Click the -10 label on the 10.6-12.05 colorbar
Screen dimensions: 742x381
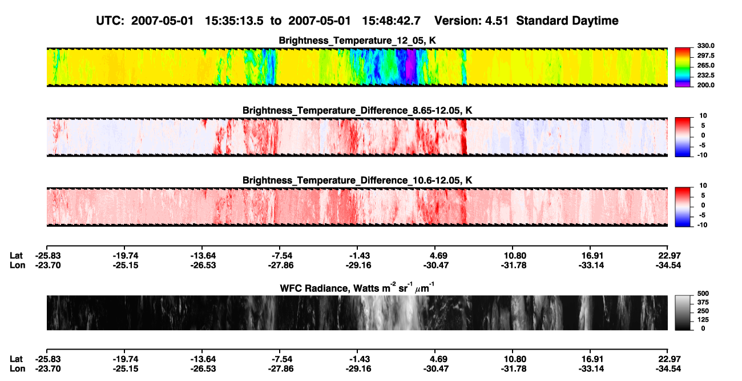click(701, 224)
